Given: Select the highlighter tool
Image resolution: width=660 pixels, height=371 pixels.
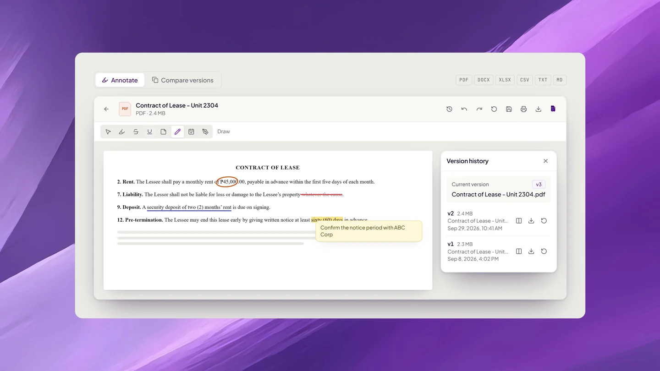Looking at the screenshot, I should tap(122, 132).
